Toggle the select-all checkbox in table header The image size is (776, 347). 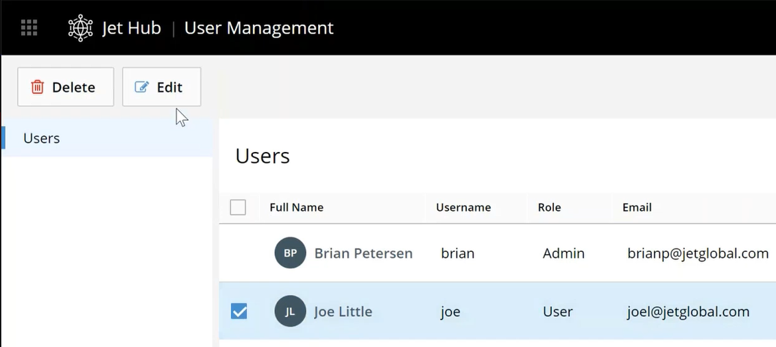point(238,207)
